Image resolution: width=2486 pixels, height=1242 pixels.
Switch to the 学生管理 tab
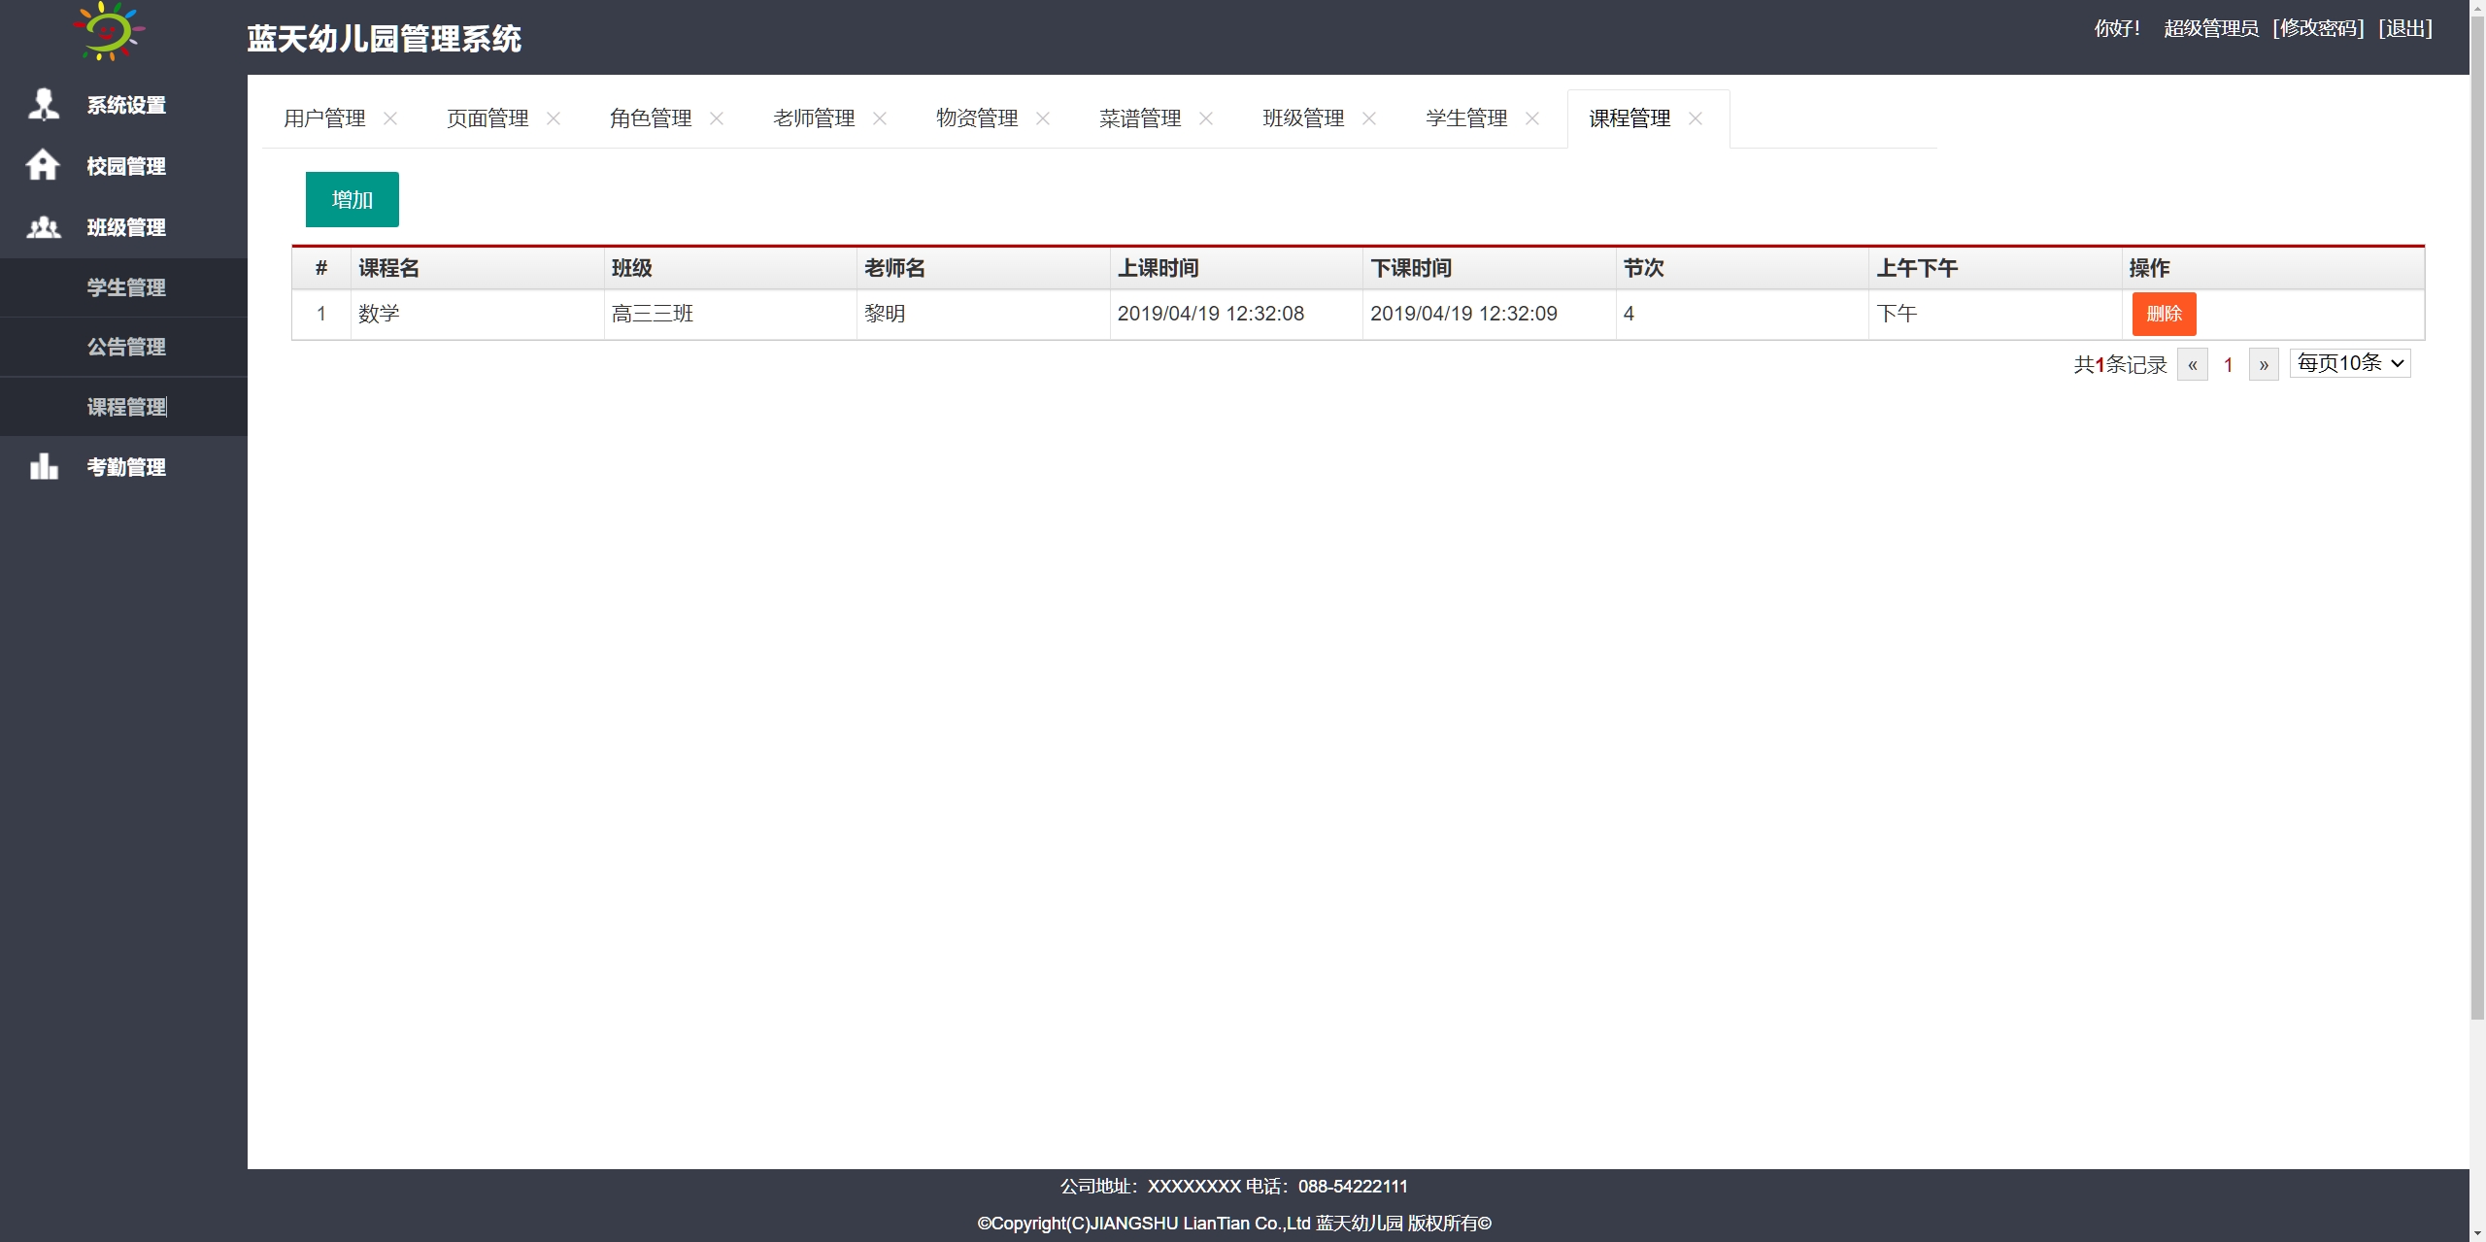[x=1466, y=118]
